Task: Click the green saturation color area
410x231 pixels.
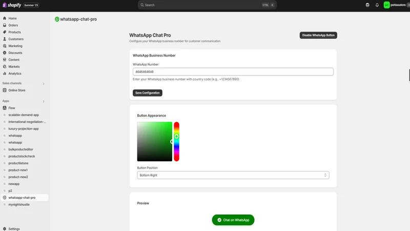Action: point(155,142)
